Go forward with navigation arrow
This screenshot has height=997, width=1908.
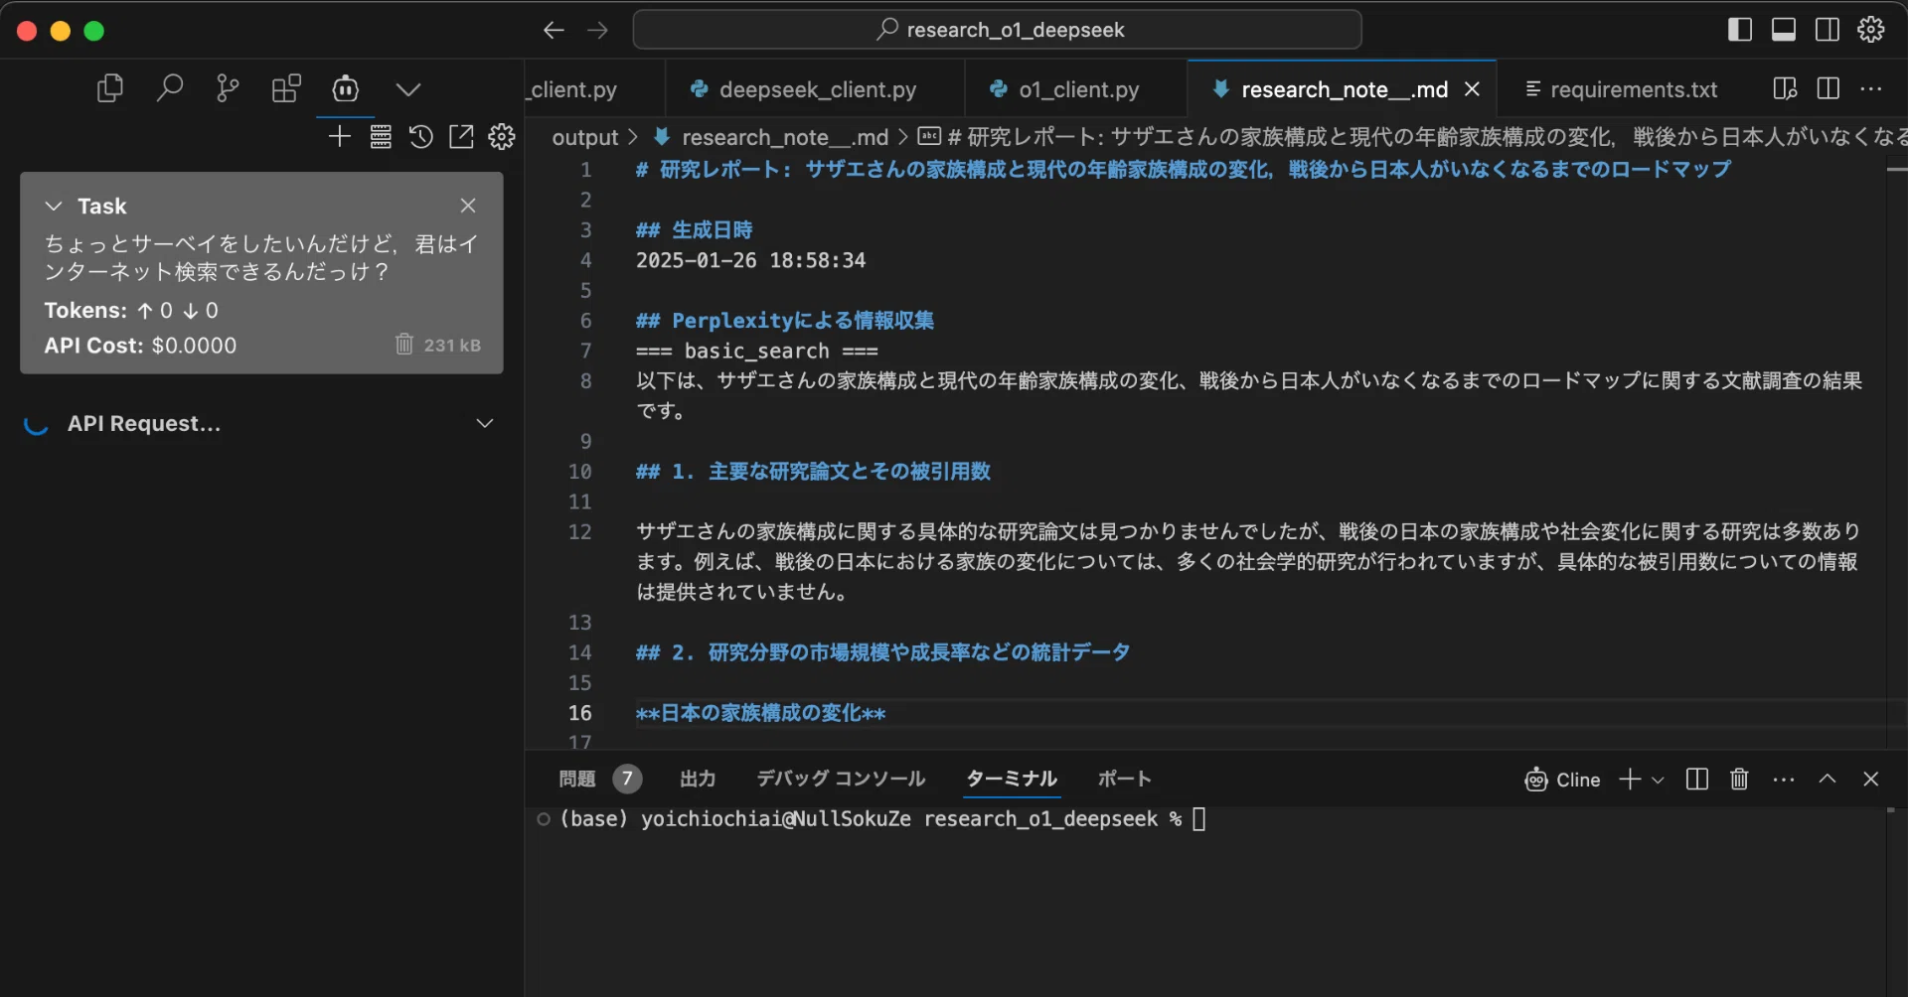[x=597, y=30]
